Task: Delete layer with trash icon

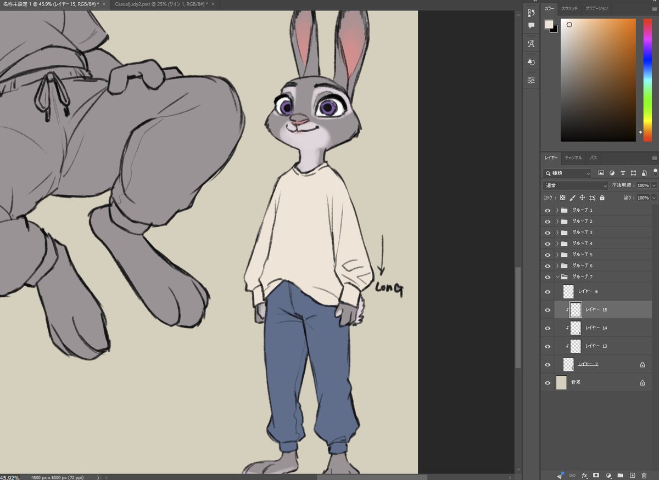Action: pyautogui.click(x=644, y=475)
